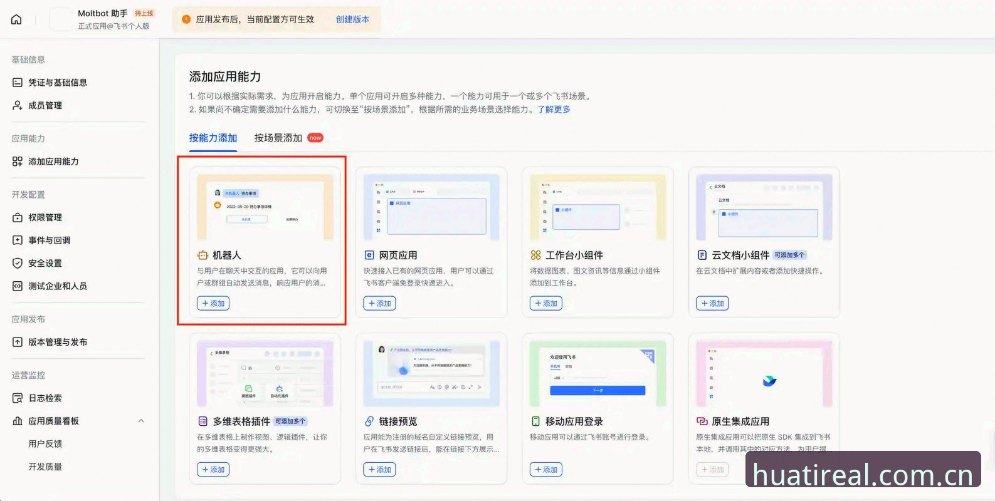Add the 移动应用登录 capability
The height and width of the screenshot is (501, 995).
coord(546,470)
